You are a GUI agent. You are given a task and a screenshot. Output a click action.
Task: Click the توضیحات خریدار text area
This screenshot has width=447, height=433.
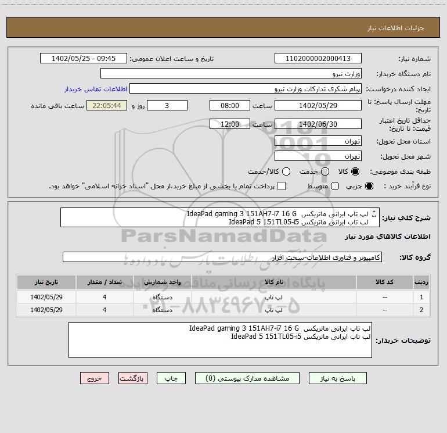point(220,340)
